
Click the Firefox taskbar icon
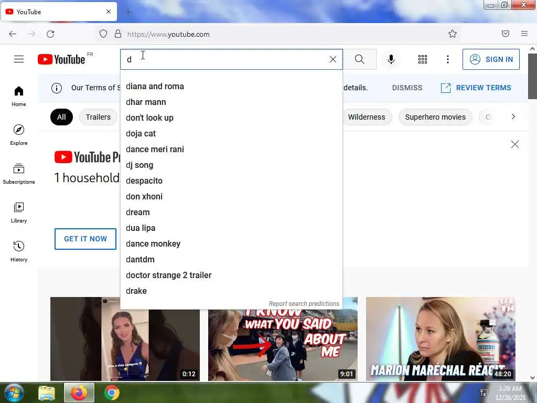click(x=79, y=393)
